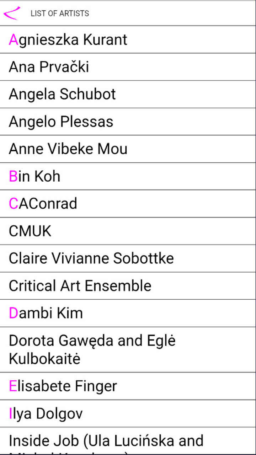Screen dimensions: 256x455
Task: Open Critical Art Ensemble
Action: coord(80,286)
